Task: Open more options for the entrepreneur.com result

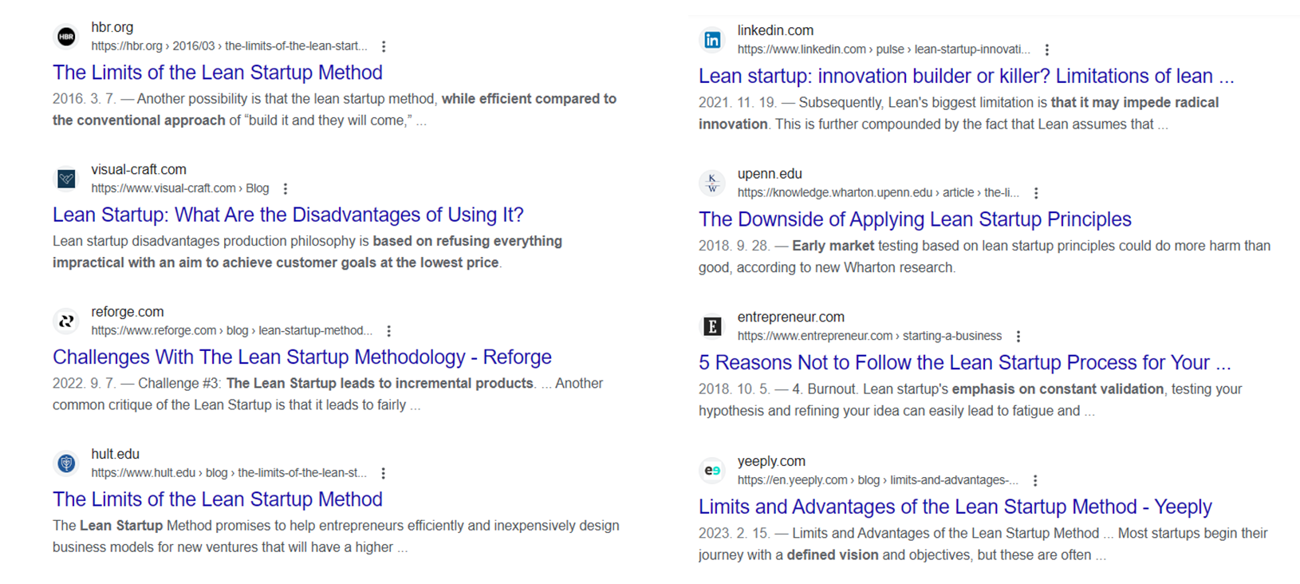Action: pyautogui.click(x=1018, y=337)
